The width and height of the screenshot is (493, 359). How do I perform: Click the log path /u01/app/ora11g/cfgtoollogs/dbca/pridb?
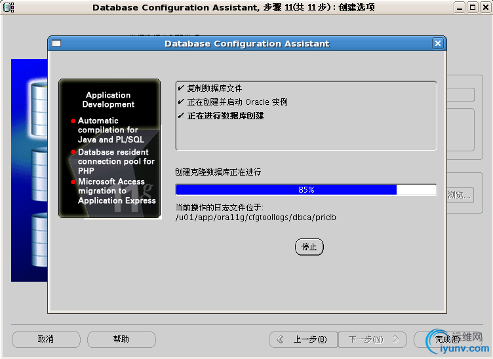(x=256, y=217)
